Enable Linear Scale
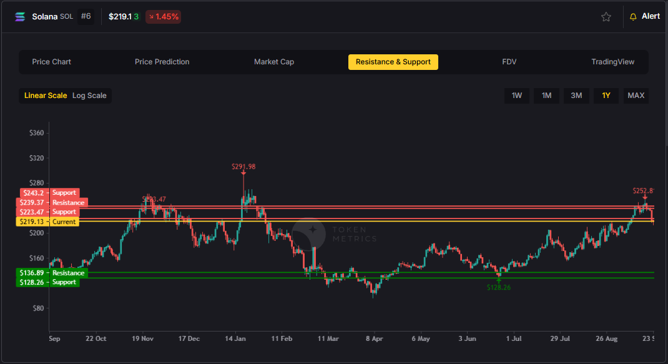This screenshot has width=668, height=364. 46,96
